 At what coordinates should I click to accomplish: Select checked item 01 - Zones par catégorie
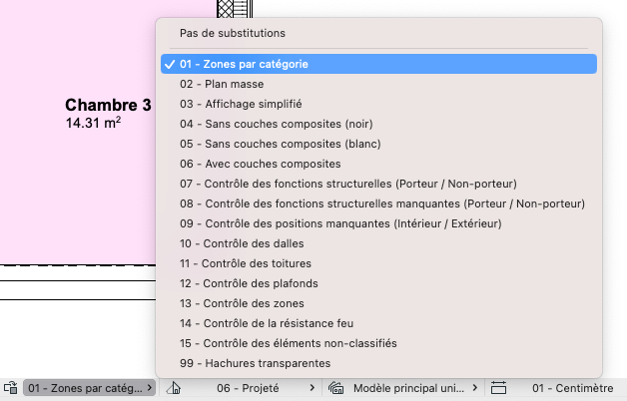[378, 64]
